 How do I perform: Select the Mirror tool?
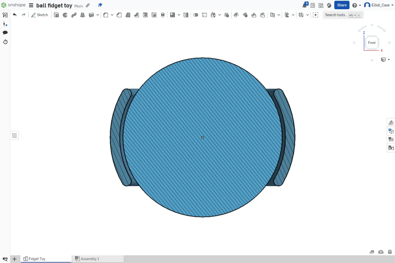pyautogui.click(x=186, y=15)
